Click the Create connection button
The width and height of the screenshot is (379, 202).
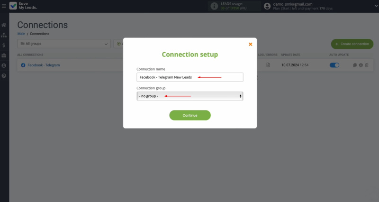click(x=352, y=44)
